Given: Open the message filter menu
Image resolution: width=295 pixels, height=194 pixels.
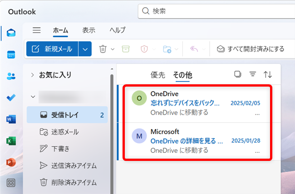Looking at the screenshot, I should (x=253, y=74).
